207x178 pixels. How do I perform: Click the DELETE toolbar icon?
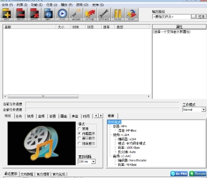pyautogui.click(x=21, y=14)
